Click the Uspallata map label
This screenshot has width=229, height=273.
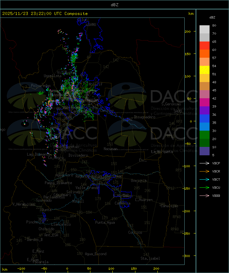click(x=52, y=76)
